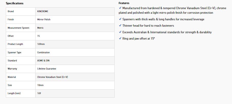Click the Offset row label
The width and height of the screenshot is (232, 104).
[x=11, y=36]
